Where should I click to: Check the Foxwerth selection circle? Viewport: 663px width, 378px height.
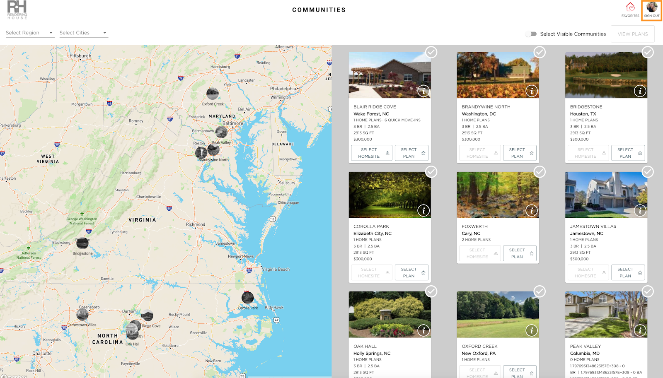pos(540,172)
